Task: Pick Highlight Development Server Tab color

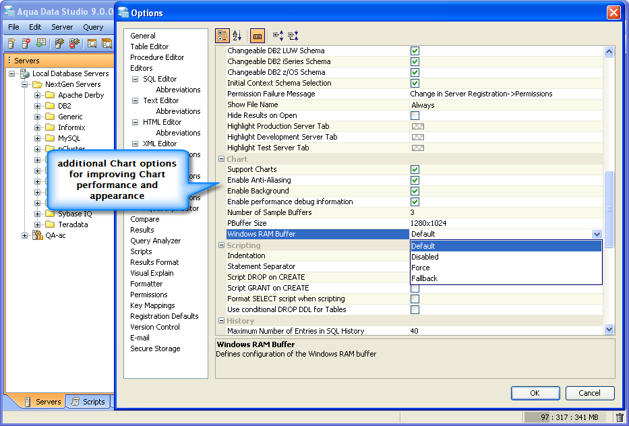Action: (x=418, y=138)
